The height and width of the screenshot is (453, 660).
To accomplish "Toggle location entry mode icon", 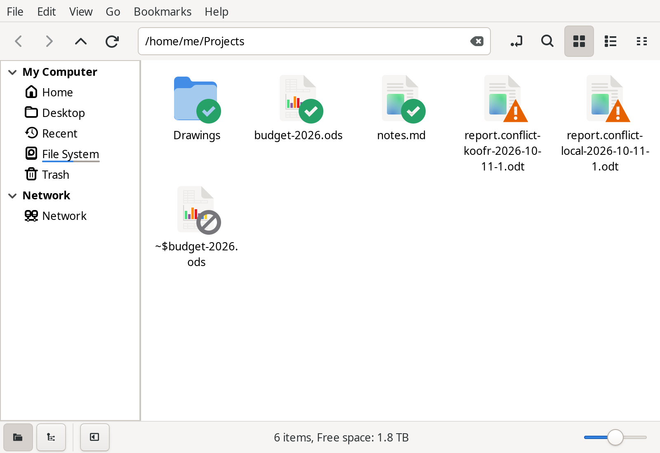I will pyautogui.click(x=516, y=41).
